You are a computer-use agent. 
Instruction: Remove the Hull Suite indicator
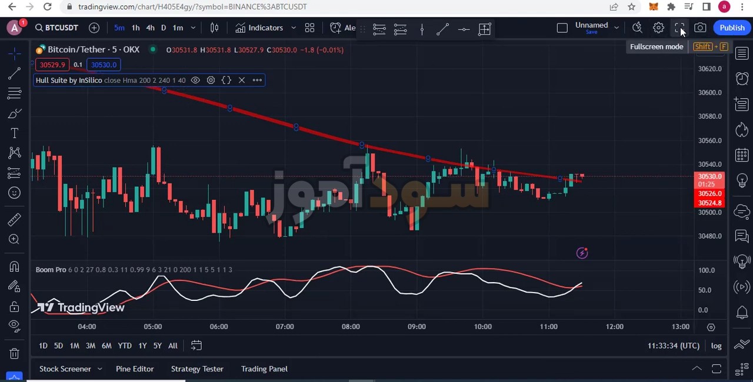pyautogui.click(x=242, y=80)
